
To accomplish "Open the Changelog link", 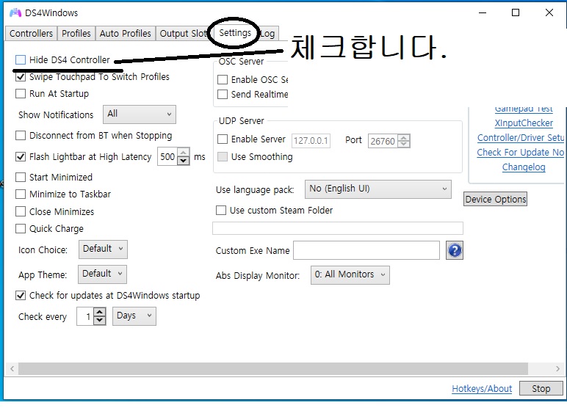I will click(x=524, y=167).
